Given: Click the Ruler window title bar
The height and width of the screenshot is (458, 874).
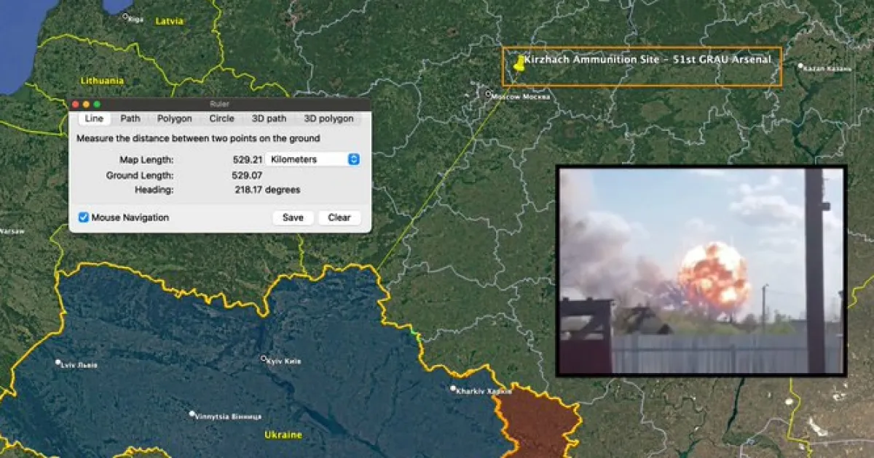Looking at the screenshot, I should coord(219,105).
